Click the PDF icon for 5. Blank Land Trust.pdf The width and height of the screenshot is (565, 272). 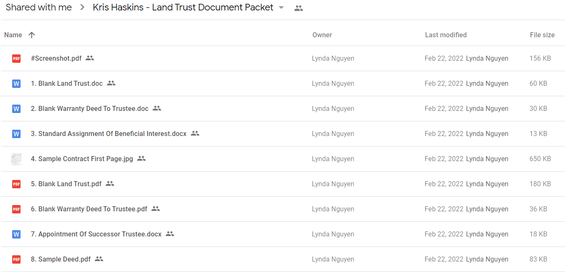(x=16, y=184)
